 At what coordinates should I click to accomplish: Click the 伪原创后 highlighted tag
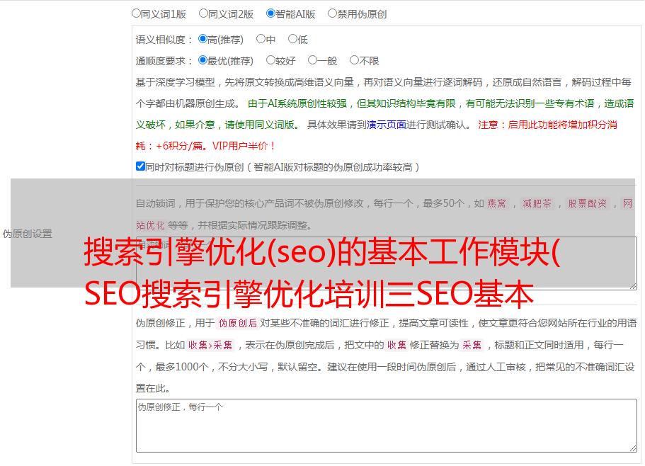(x=238, y=323)
